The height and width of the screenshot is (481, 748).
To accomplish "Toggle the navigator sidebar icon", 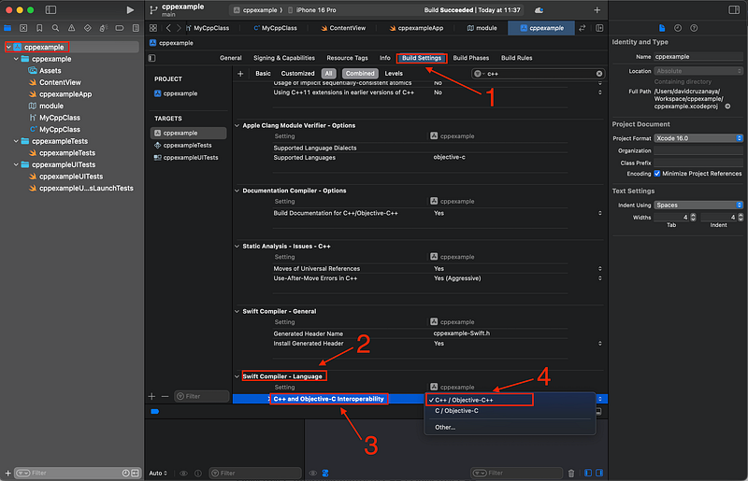I will coord(50,10).
